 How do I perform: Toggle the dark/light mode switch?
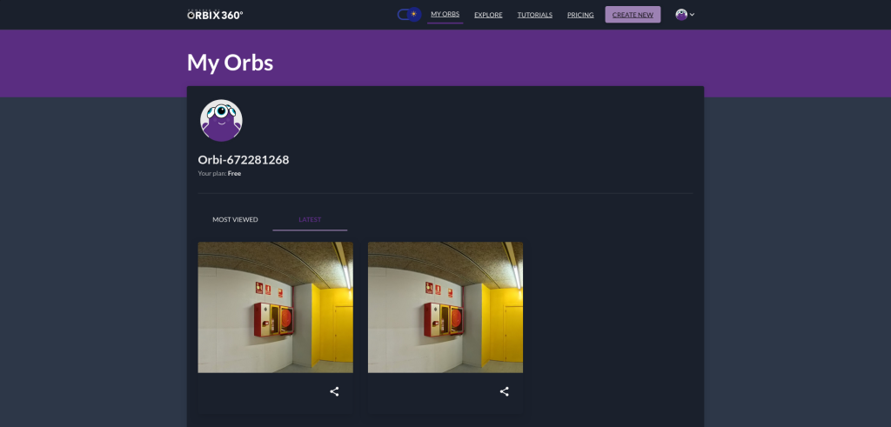pos(409,15)
